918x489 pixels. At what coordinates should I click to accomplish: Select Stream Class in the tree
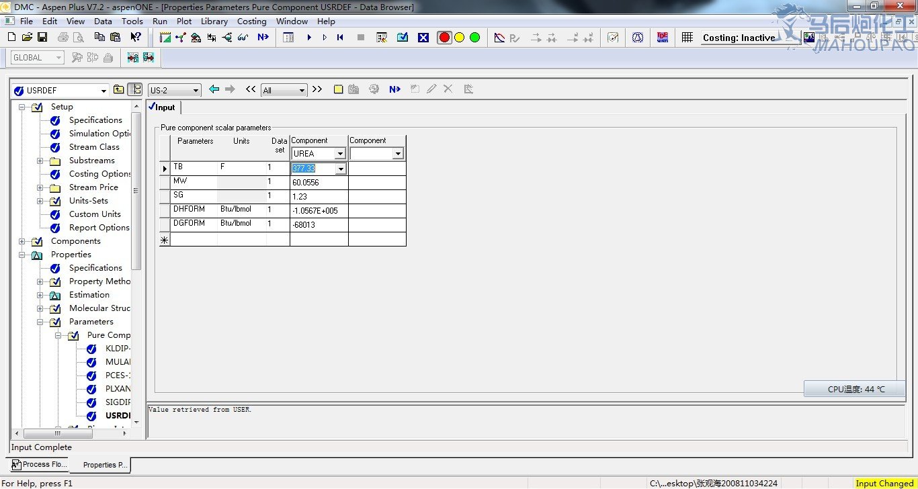point(94,147)
